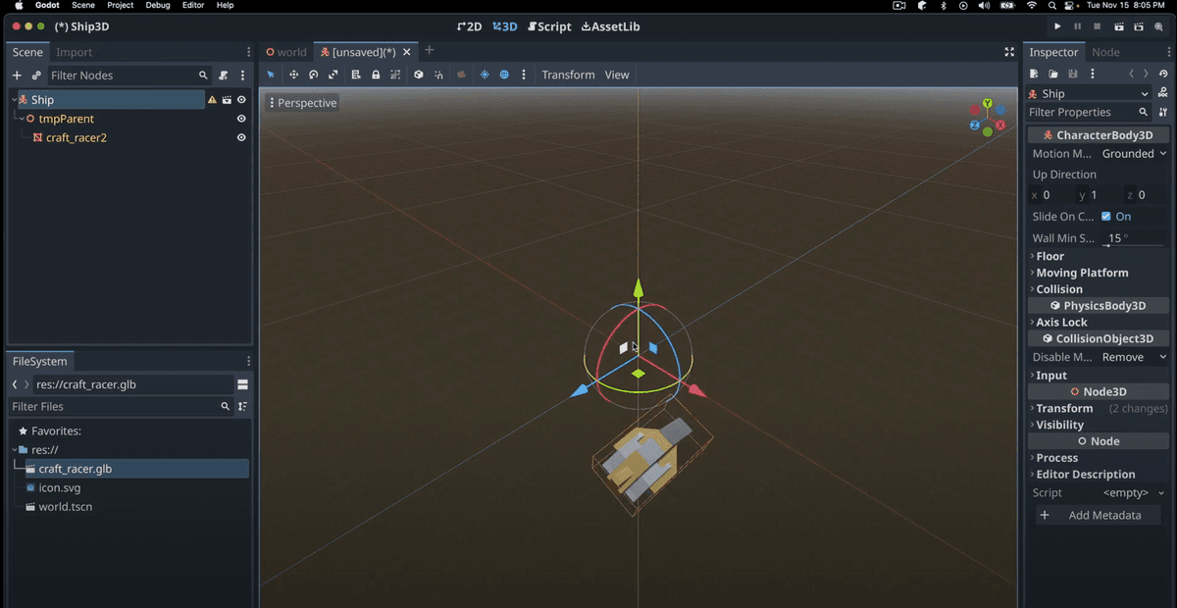This screenshot has height=608, width=1177.
Task: Click the CharacterBody3D configuration warning icon
Action: tap(211, 99)
